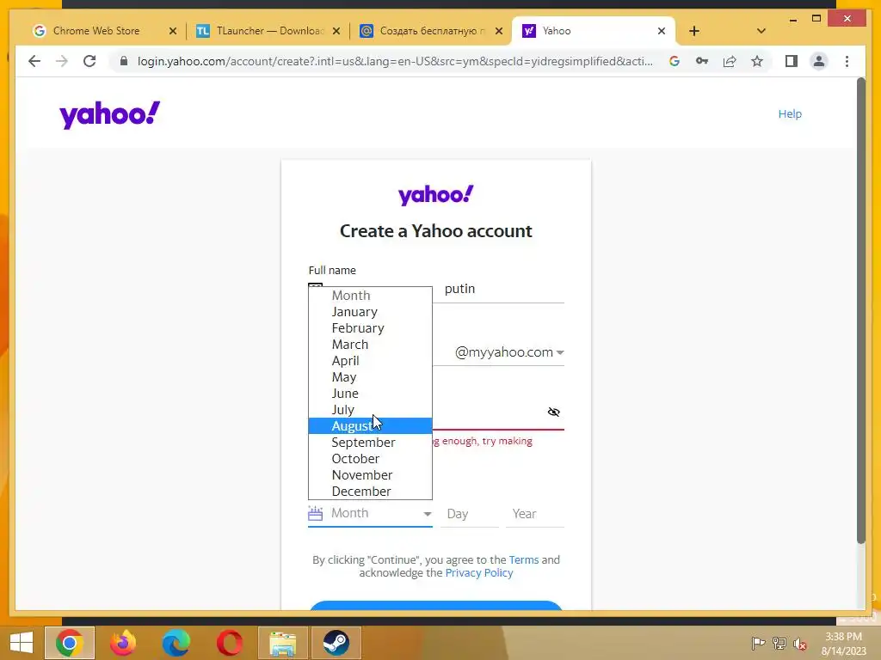Screen dimensions: 881x660
Task: Launch Firefox from the taskbar
Action: (x=123, y=643)
